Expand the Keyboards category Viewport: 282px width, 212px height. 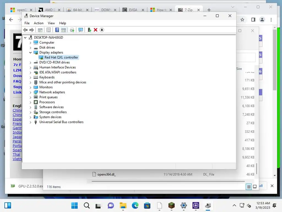(30, 78)
